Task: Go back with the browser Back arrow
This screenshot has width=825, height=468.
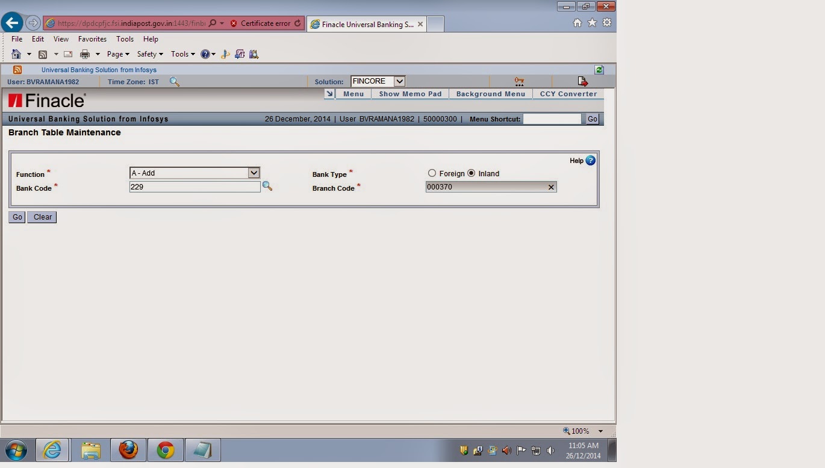Action: (x=12, y=23)
